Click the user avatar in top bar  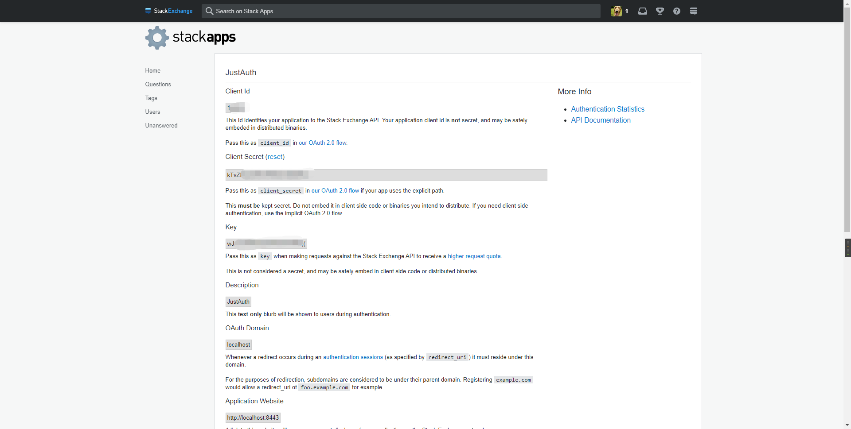tap(616, 11)
